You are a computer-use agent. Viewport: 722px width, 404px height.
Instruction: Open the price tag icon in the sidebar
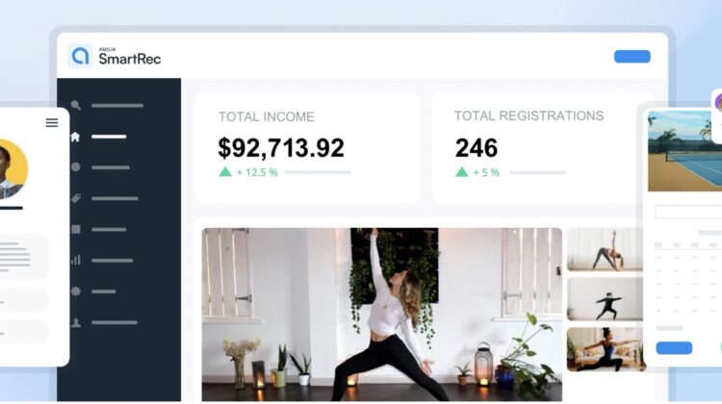click(76, 198)
